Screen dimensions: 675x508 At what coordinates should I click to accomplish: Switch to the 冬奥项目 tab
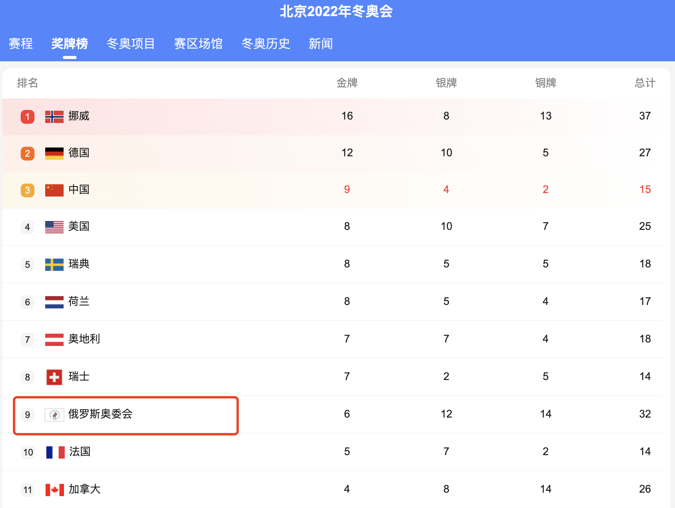pyautogui.click(x=131, y=44)
